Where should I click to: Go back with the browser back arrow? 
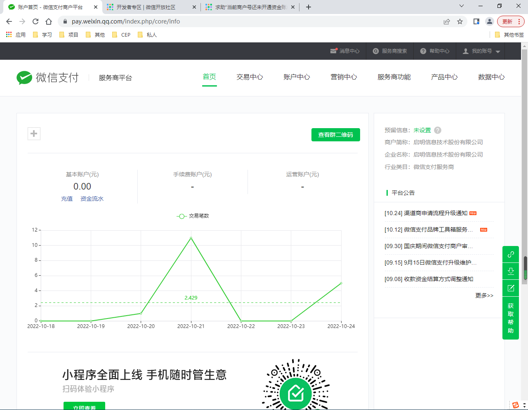[9, 21]
